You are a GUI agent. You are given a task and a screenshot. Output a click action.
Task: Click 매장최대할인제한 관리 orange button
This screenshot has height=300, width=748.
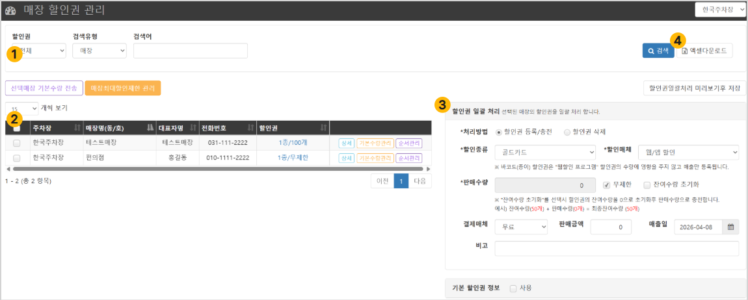[122, 88]
